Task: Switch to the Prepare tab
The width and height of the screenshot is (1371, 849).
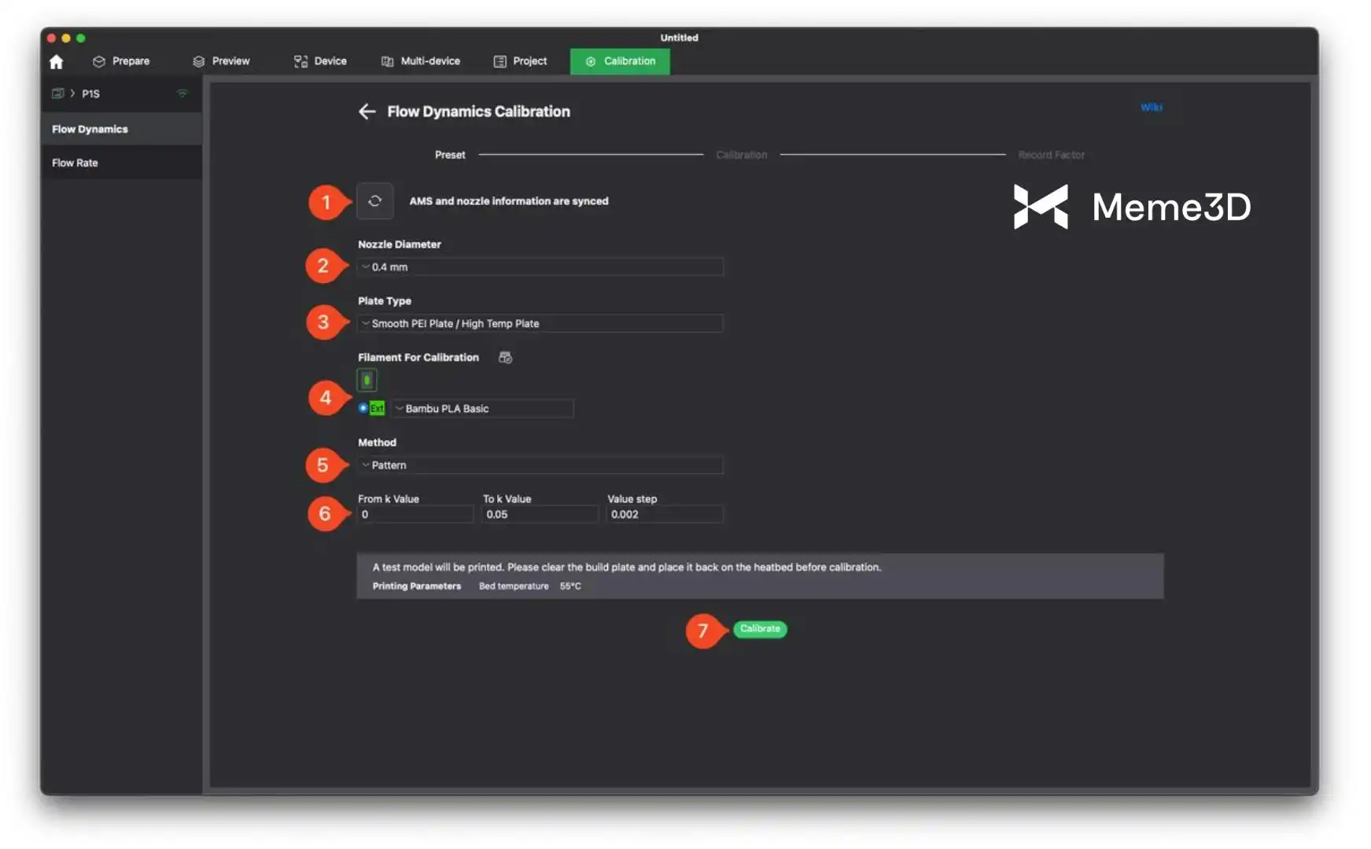Action: tap(121, 61)
